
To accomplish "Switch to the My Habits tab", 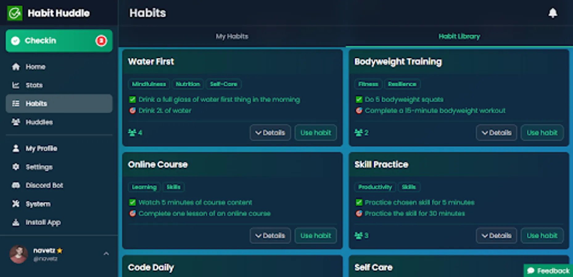I will (x=232, y=36).
